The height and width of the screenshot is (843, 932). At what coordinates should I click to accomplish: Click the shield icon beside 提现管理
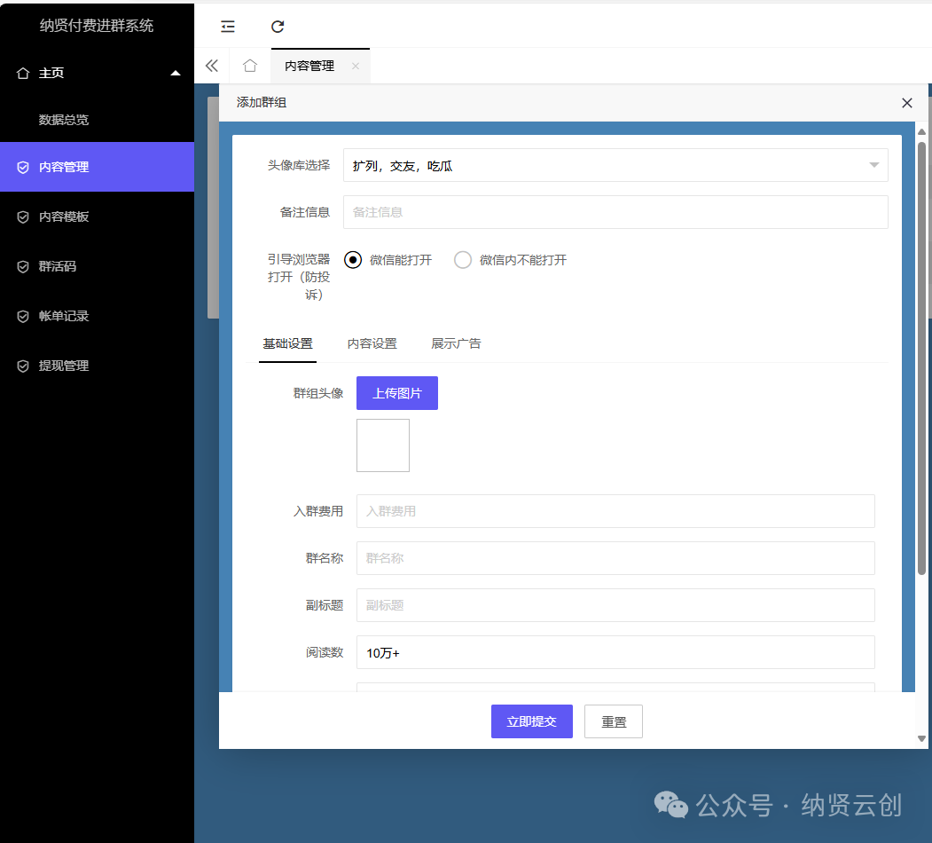pyautogui.click(x=23, y=366)
